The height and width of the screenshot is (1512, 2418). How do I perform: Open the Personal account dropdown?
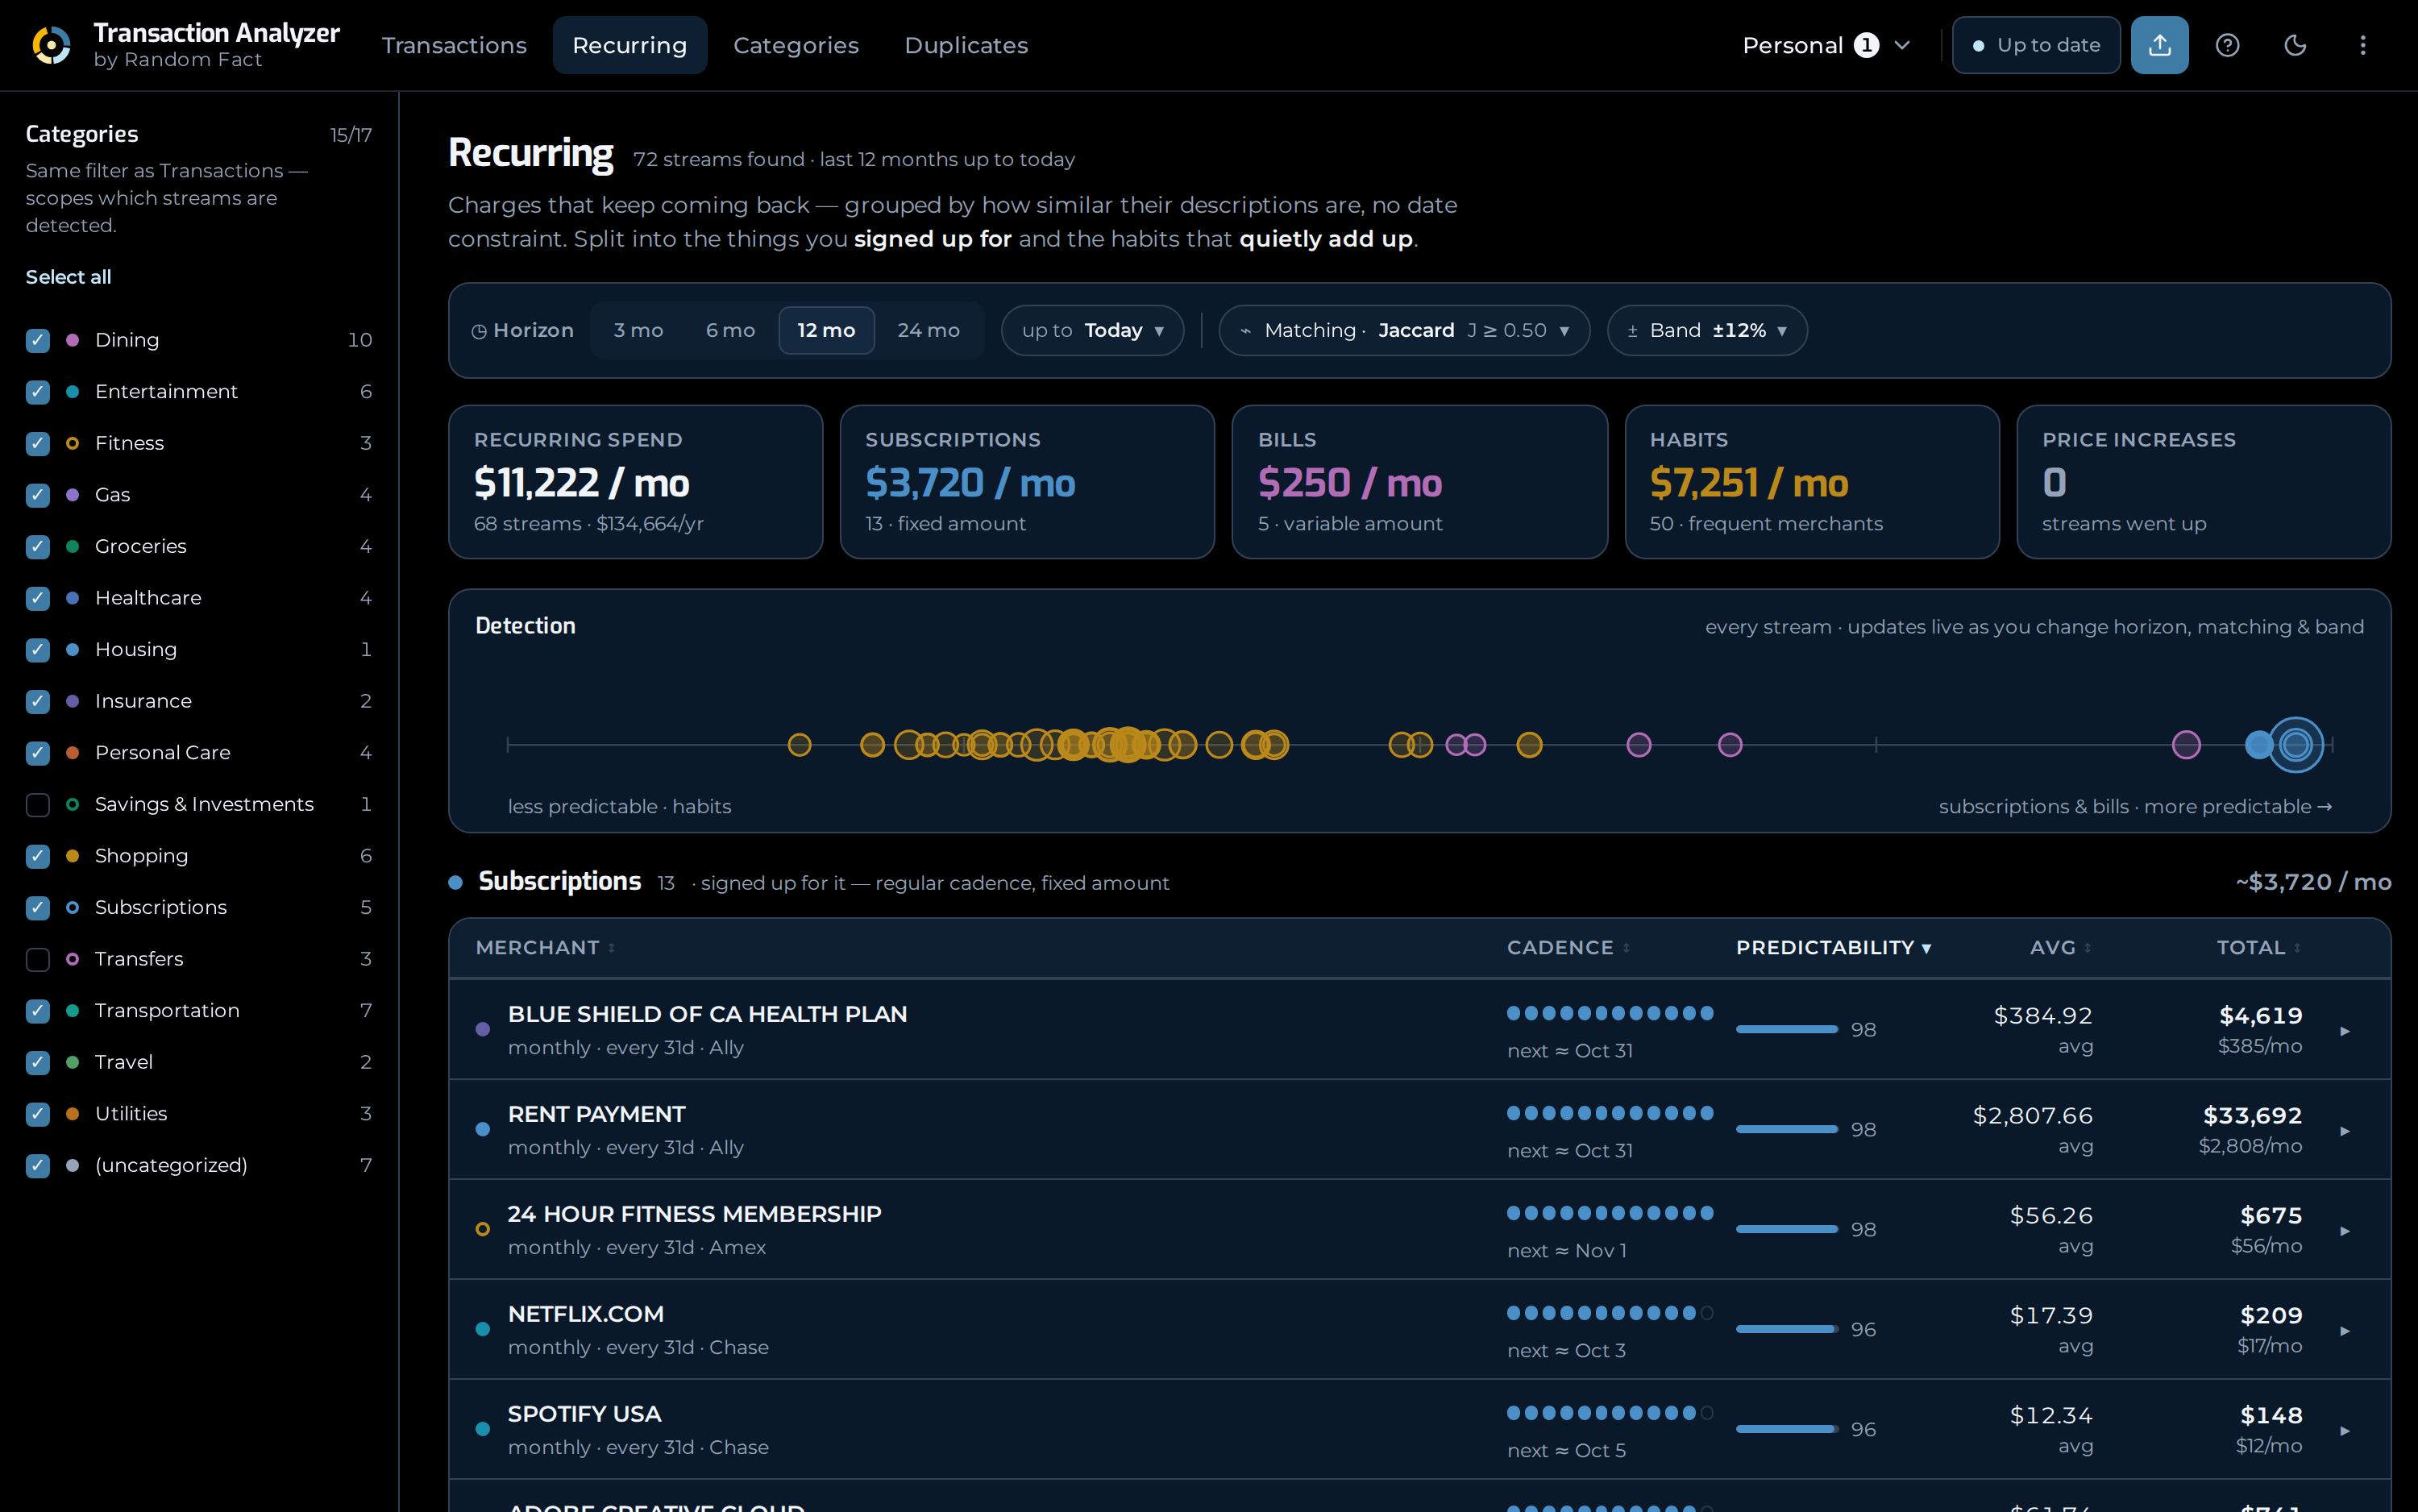coord(1826,45)
